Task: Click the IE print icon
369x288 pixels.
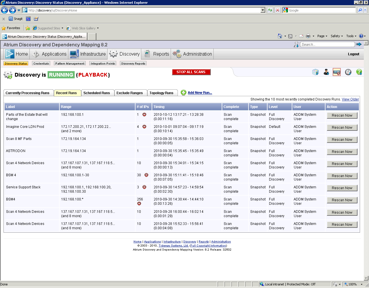Action: (x=308, y=36)
